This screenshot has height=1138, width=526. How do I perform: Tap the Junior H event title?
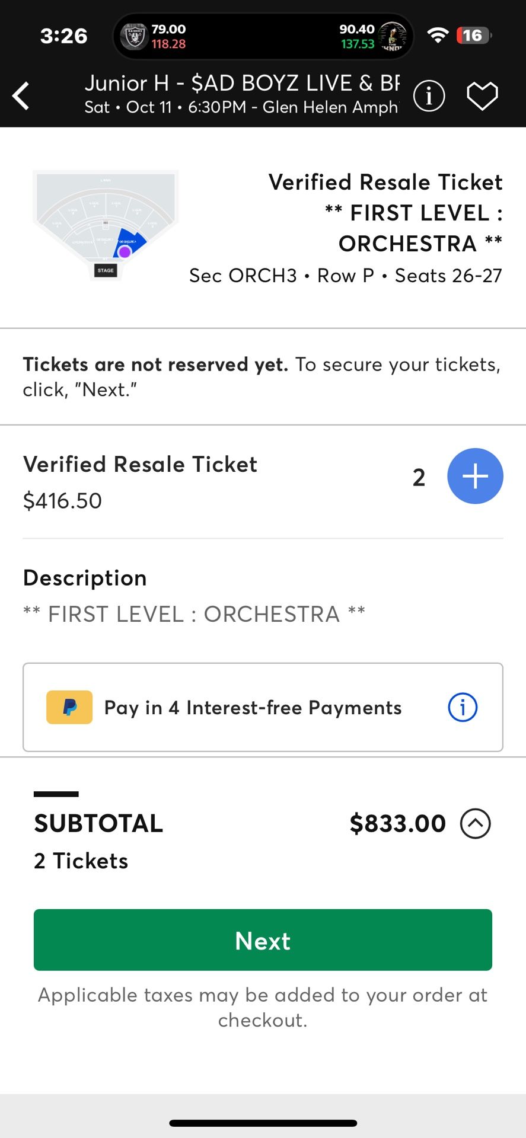coord(242,83)
